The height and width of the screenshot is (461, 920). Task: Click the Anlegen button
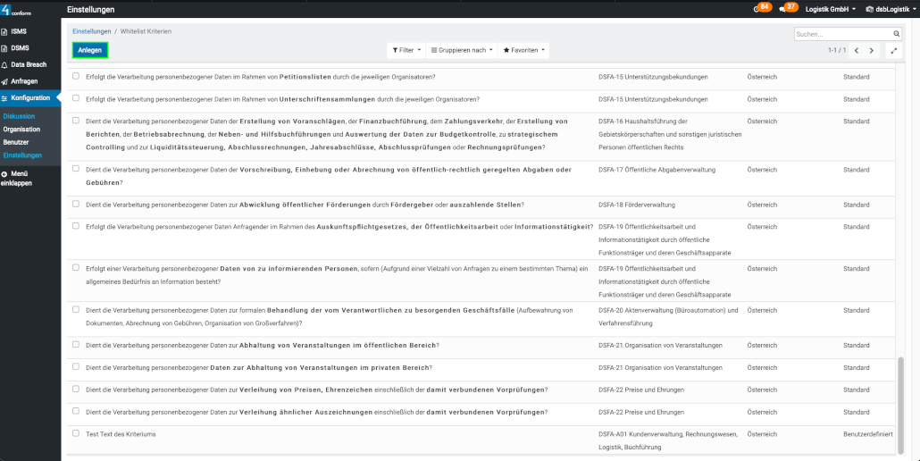click(89, 50)
